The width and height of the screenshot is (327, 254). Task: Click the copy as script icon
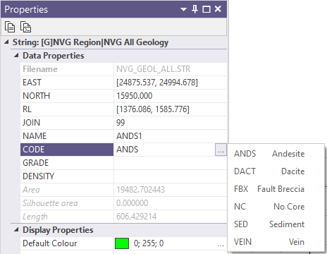coord(25,27)
